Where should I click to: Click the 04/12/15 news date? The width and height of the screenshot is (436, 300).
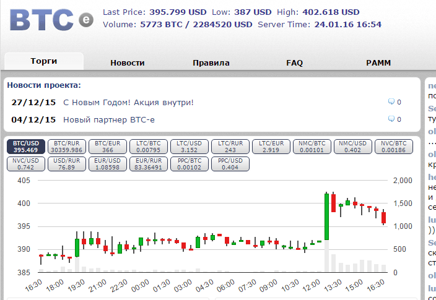coord(33,120)
